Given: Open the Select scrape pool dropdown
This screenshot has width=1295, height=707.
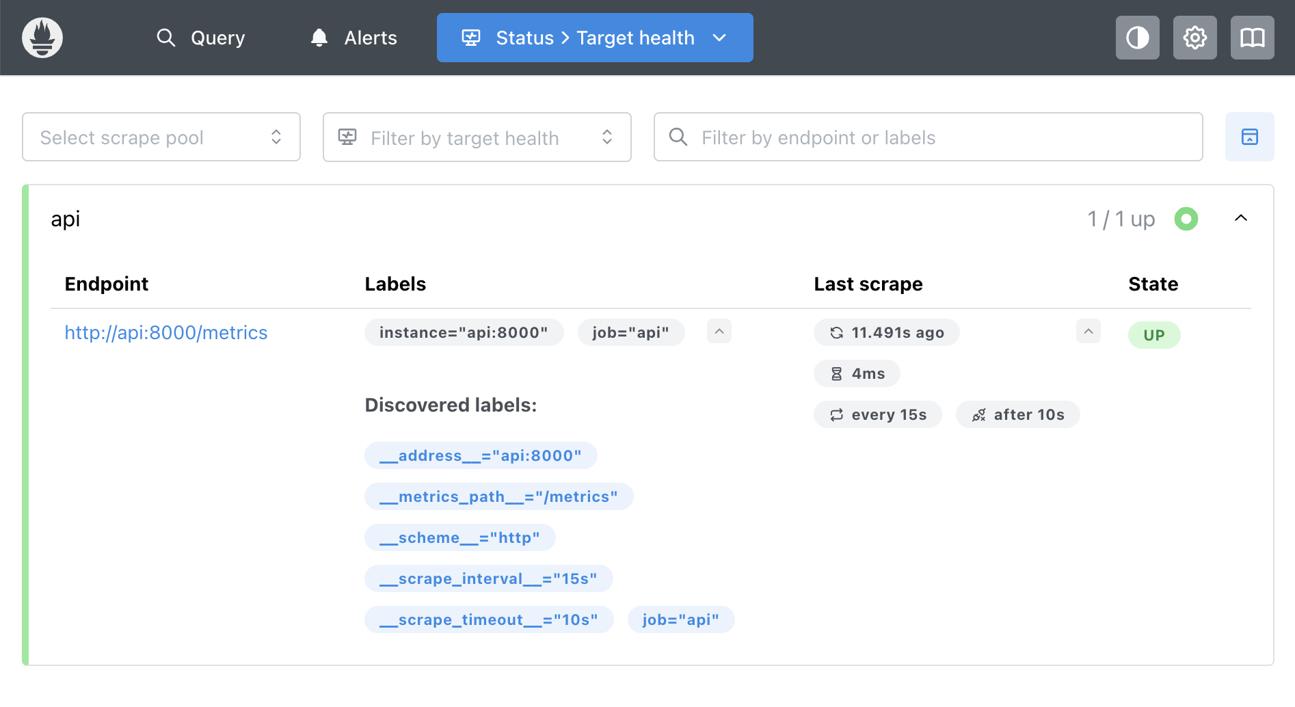Looking at the screenshot, I should (x=161, y=137).
